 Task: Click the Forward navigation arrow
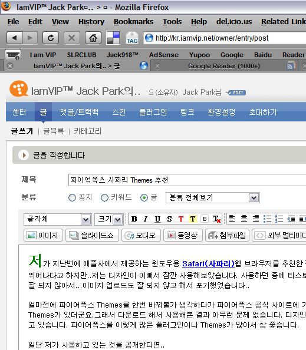(x=30, y=38)
